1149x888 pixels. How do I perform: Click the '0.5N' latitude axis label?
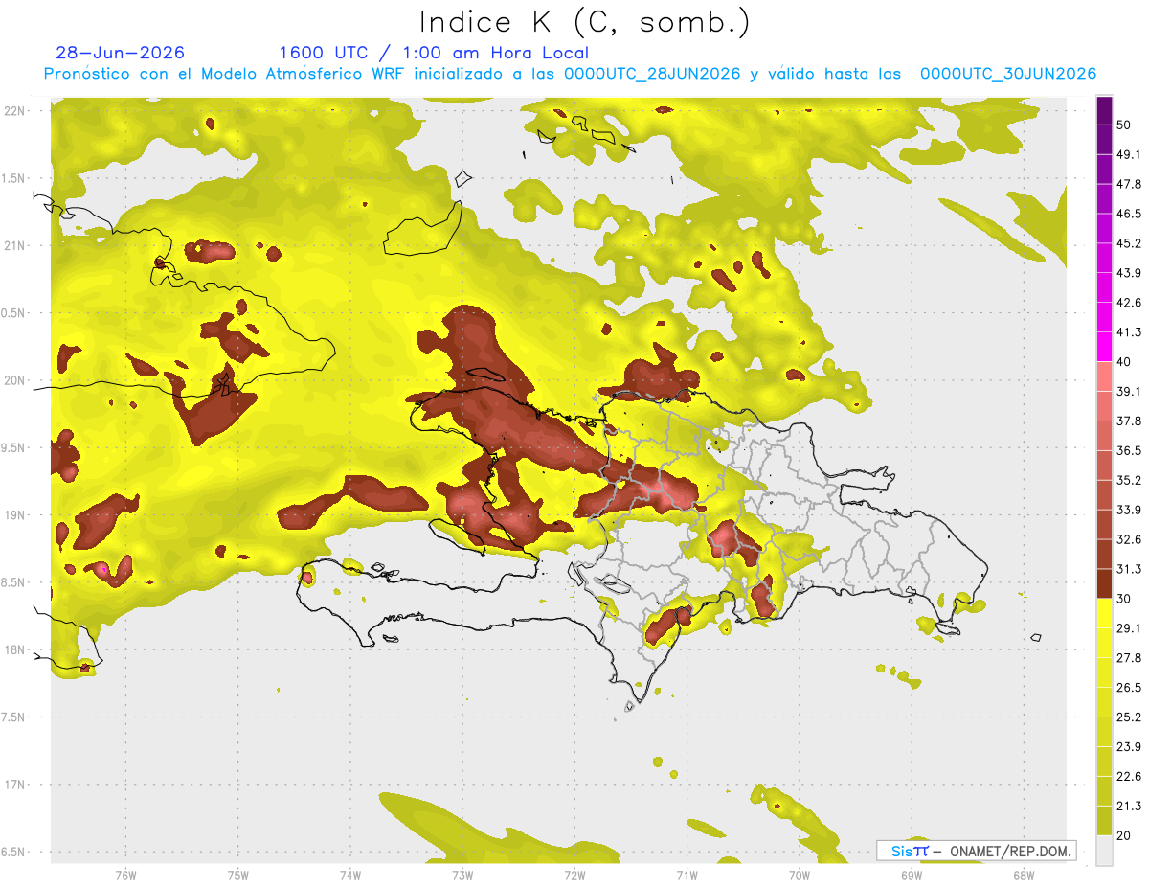click(13, 313)
